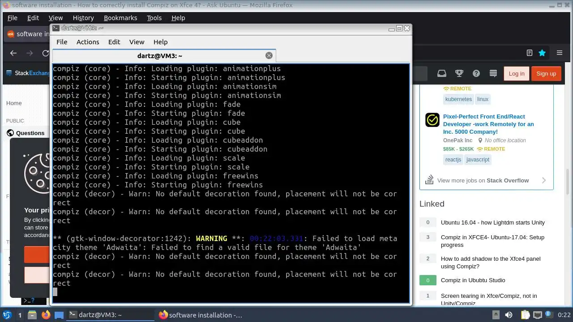Image resolution: width=573 pixels, height=322 pixels.
Task: Open Firefox History menu
Action: pyautogui.click(x=83, y=18)
